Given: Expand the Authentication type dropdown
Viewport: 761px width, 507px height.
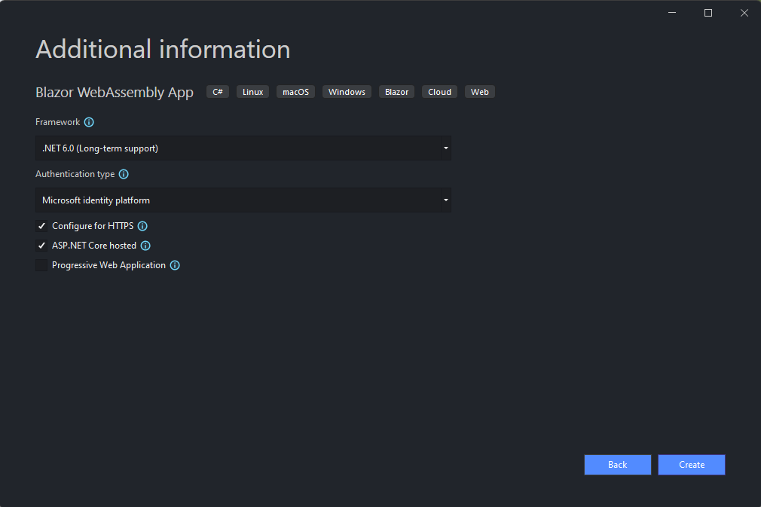Looking at the screenshot, I should point(243,200).
